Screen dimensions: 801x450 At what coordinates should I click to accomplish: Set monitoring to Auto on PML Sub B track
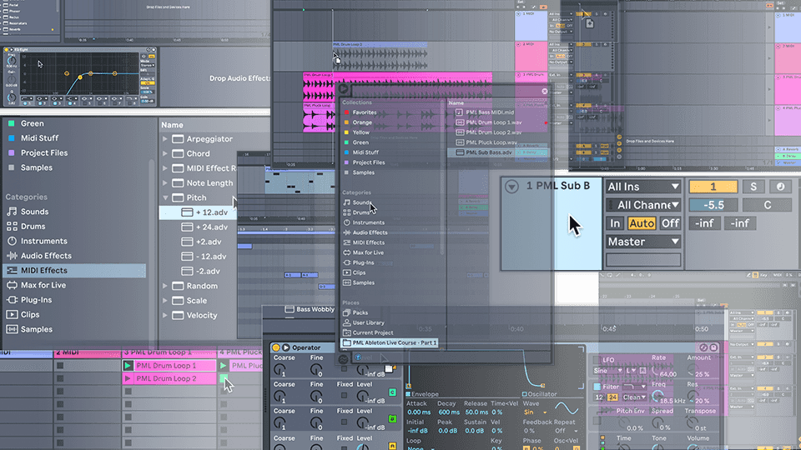(x=642, y=223)
